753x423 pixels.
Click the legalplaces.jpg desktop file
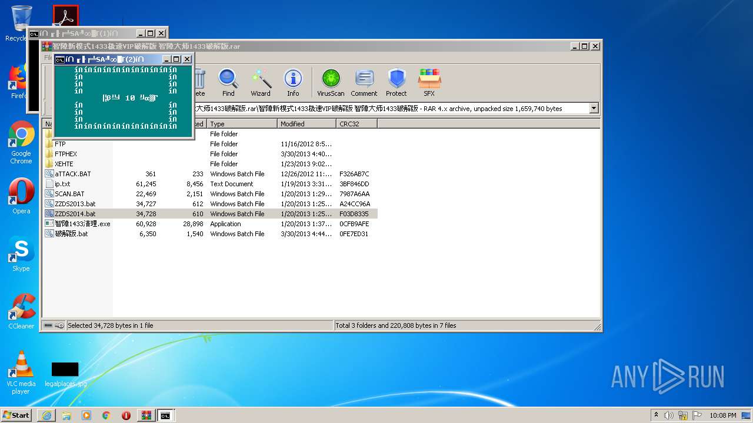65,374
